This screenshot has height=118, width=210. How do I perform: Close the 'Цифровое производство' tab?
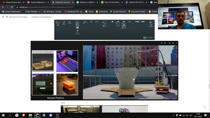pyautogui.click(x=73, y=2)
